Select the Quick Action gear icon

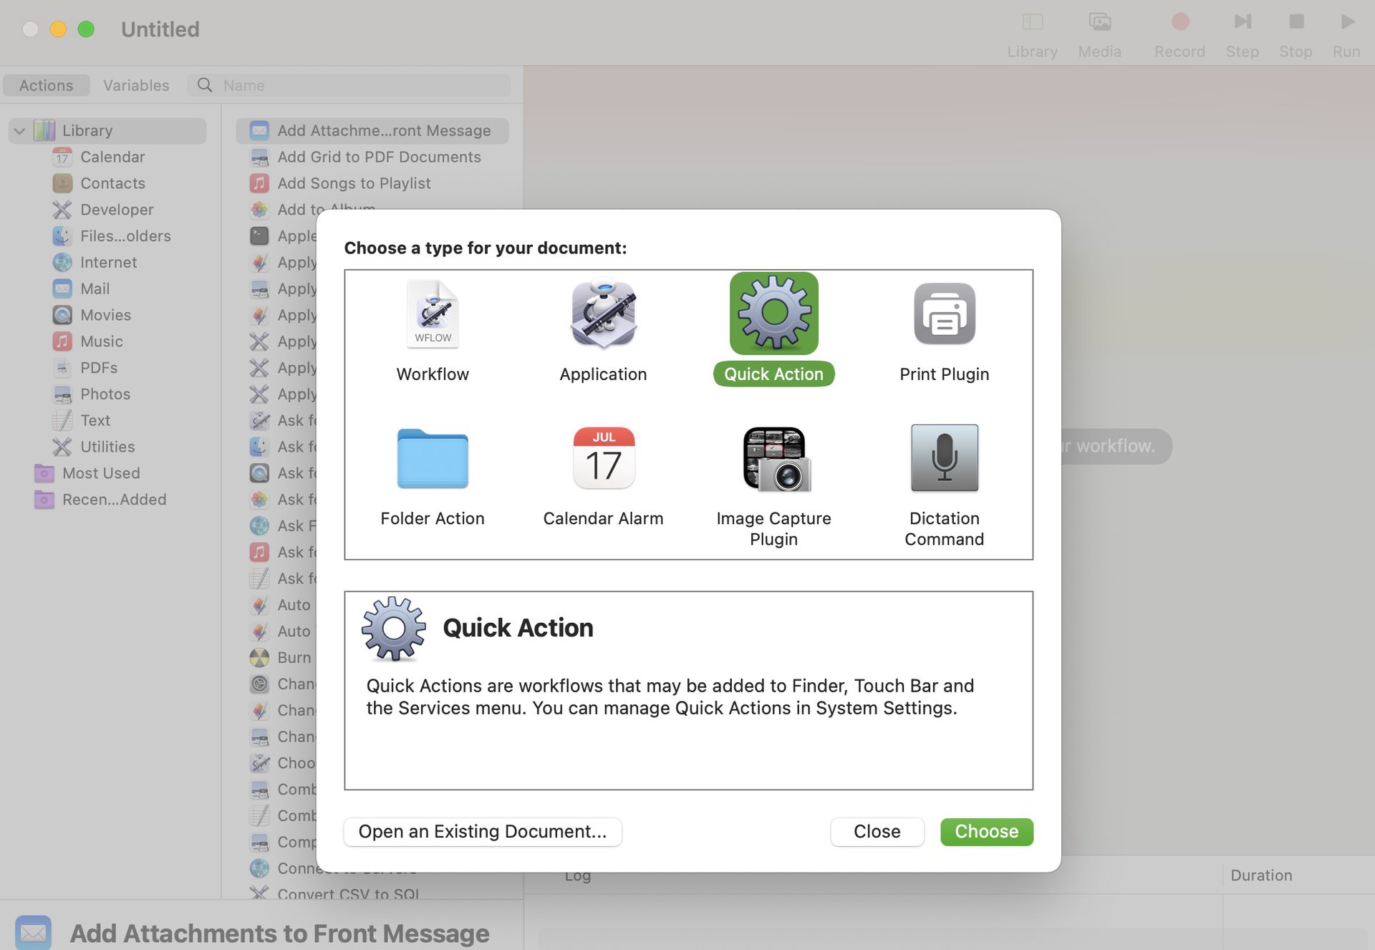pyautogui.click(x=773, y=314)
